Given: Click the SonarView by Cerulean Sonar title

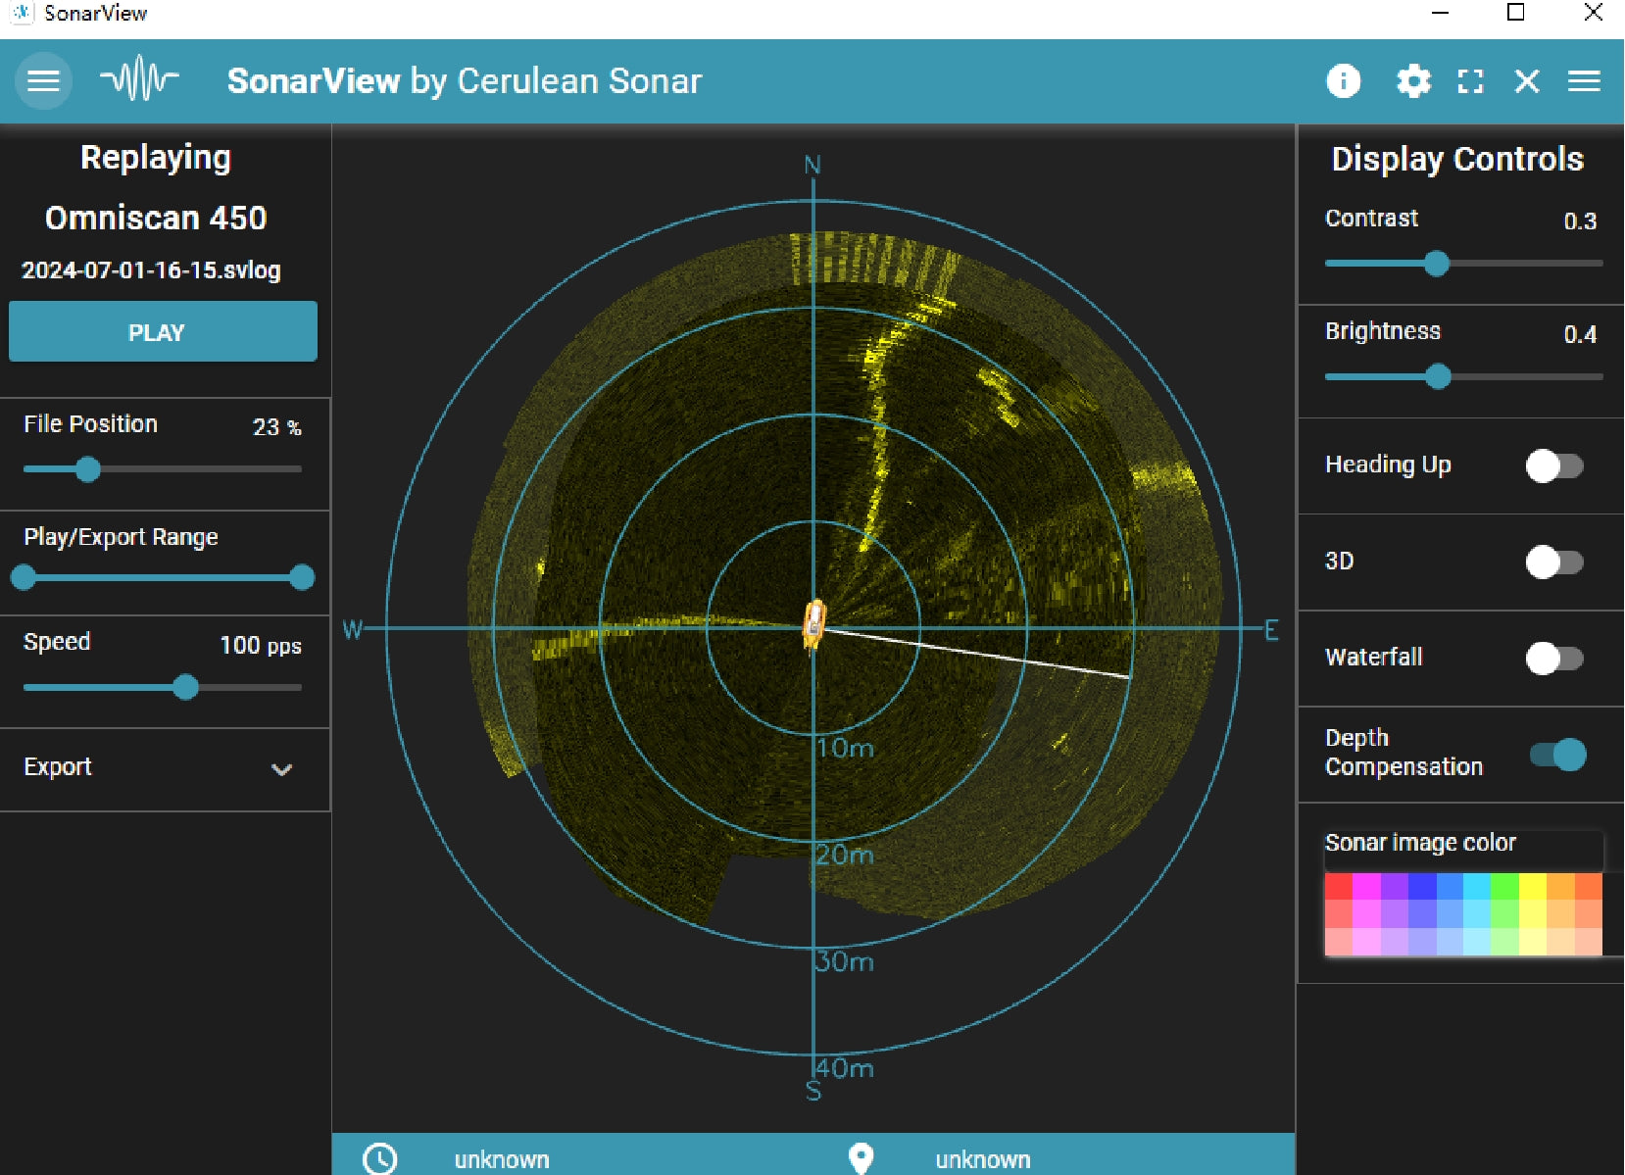Looking at the screenshot, I should click(x=465, y=81).
